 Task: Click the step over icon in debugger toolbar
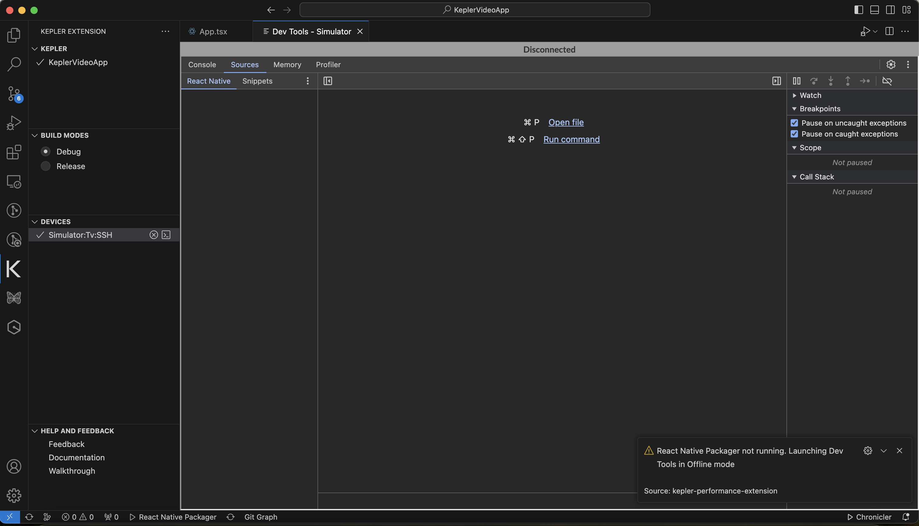tap(814, 81)
